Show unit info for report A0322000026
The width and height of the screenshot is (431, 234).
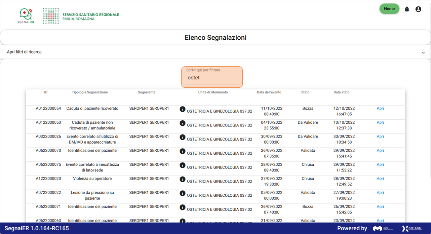[183, 137]
